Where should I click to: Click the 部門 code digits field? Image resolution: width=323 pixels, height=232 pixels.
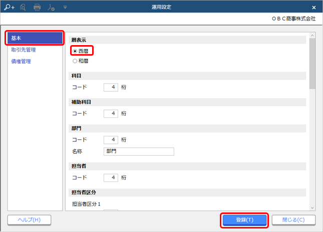click(111, 140)
